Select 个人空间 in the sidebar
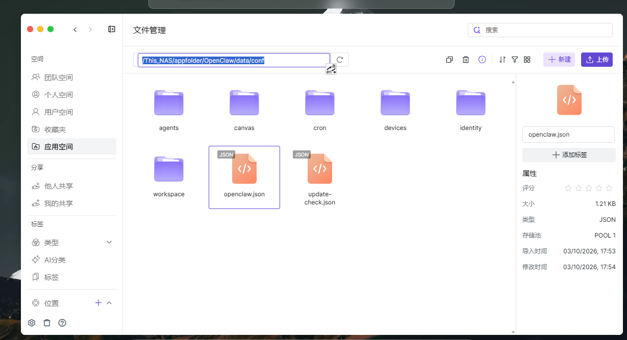The height and width of the screenshot is (340, 627). click(x=58, y=95)
